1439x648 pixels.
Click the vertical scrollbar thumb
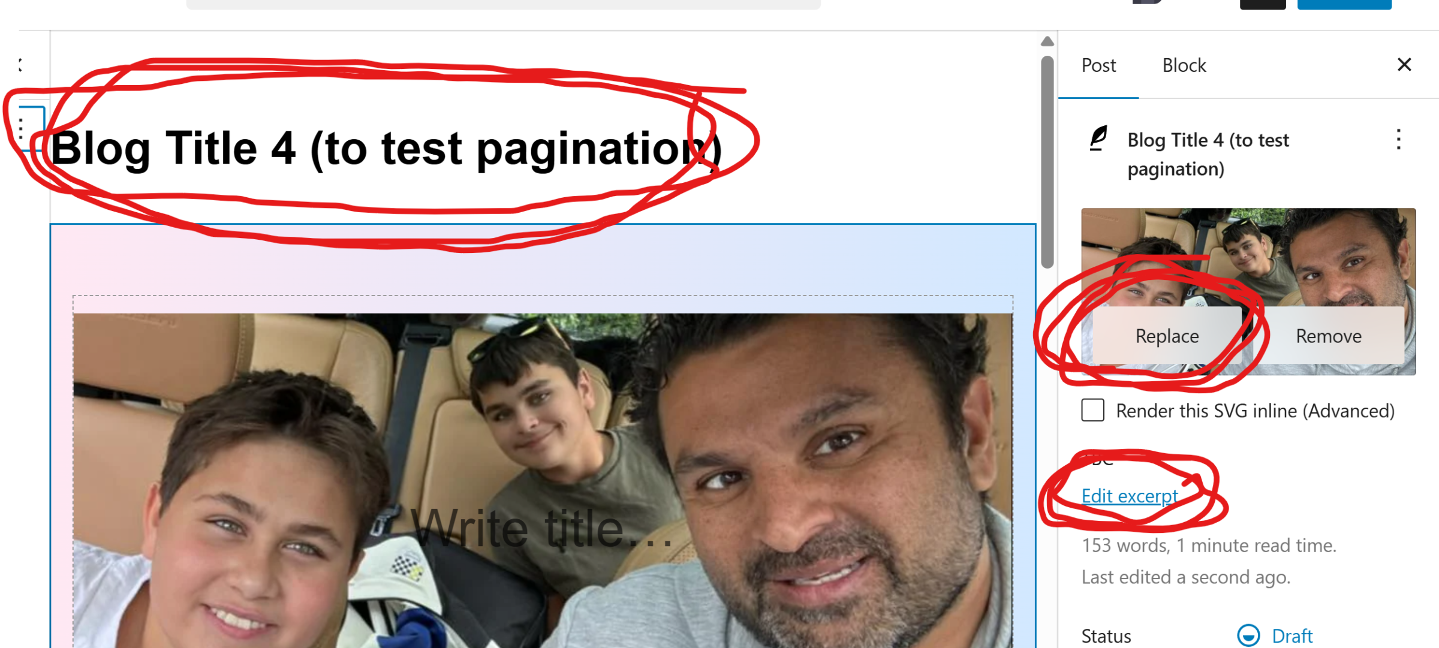pyautogui.click(x=1047, y=162)
